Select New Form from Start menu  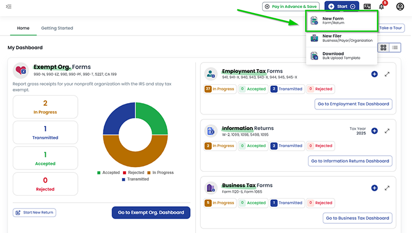tap(342, 21)
